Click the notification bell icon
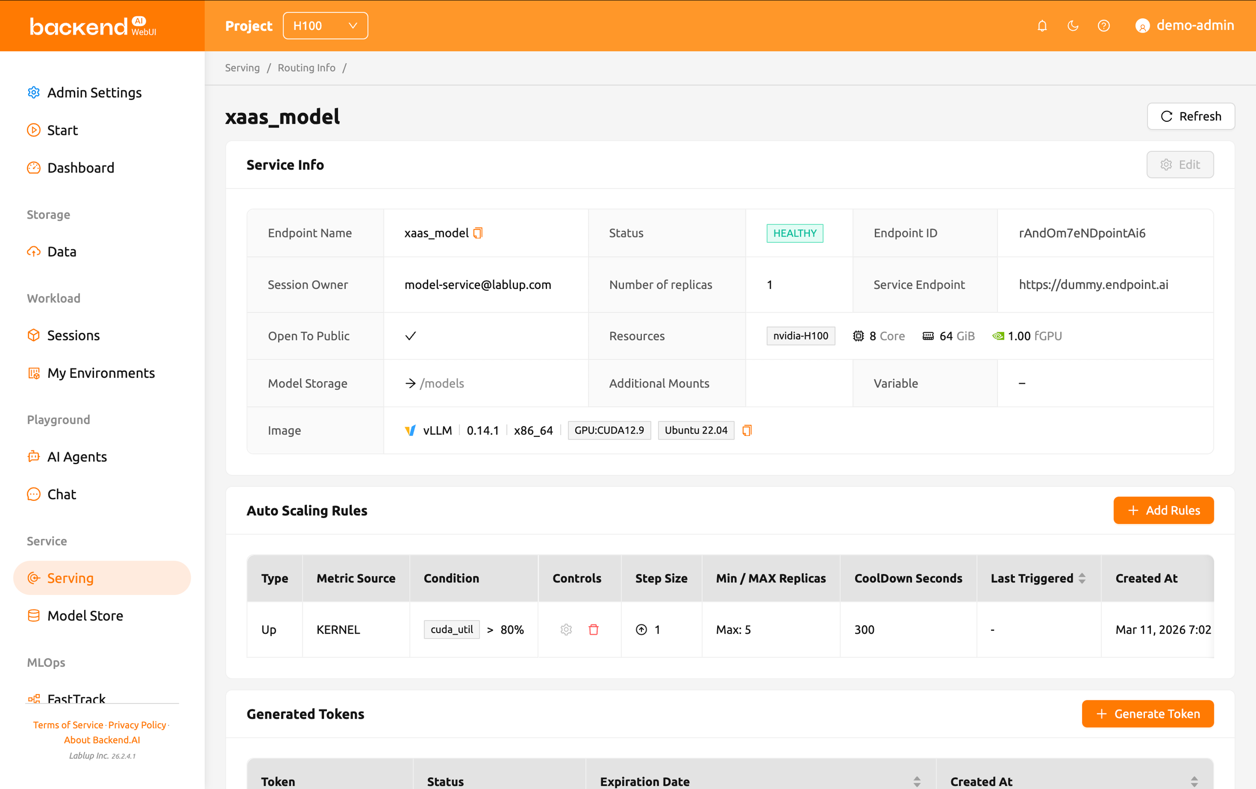The width and height of the screenshot is (1256, 789). point(1041,26)
